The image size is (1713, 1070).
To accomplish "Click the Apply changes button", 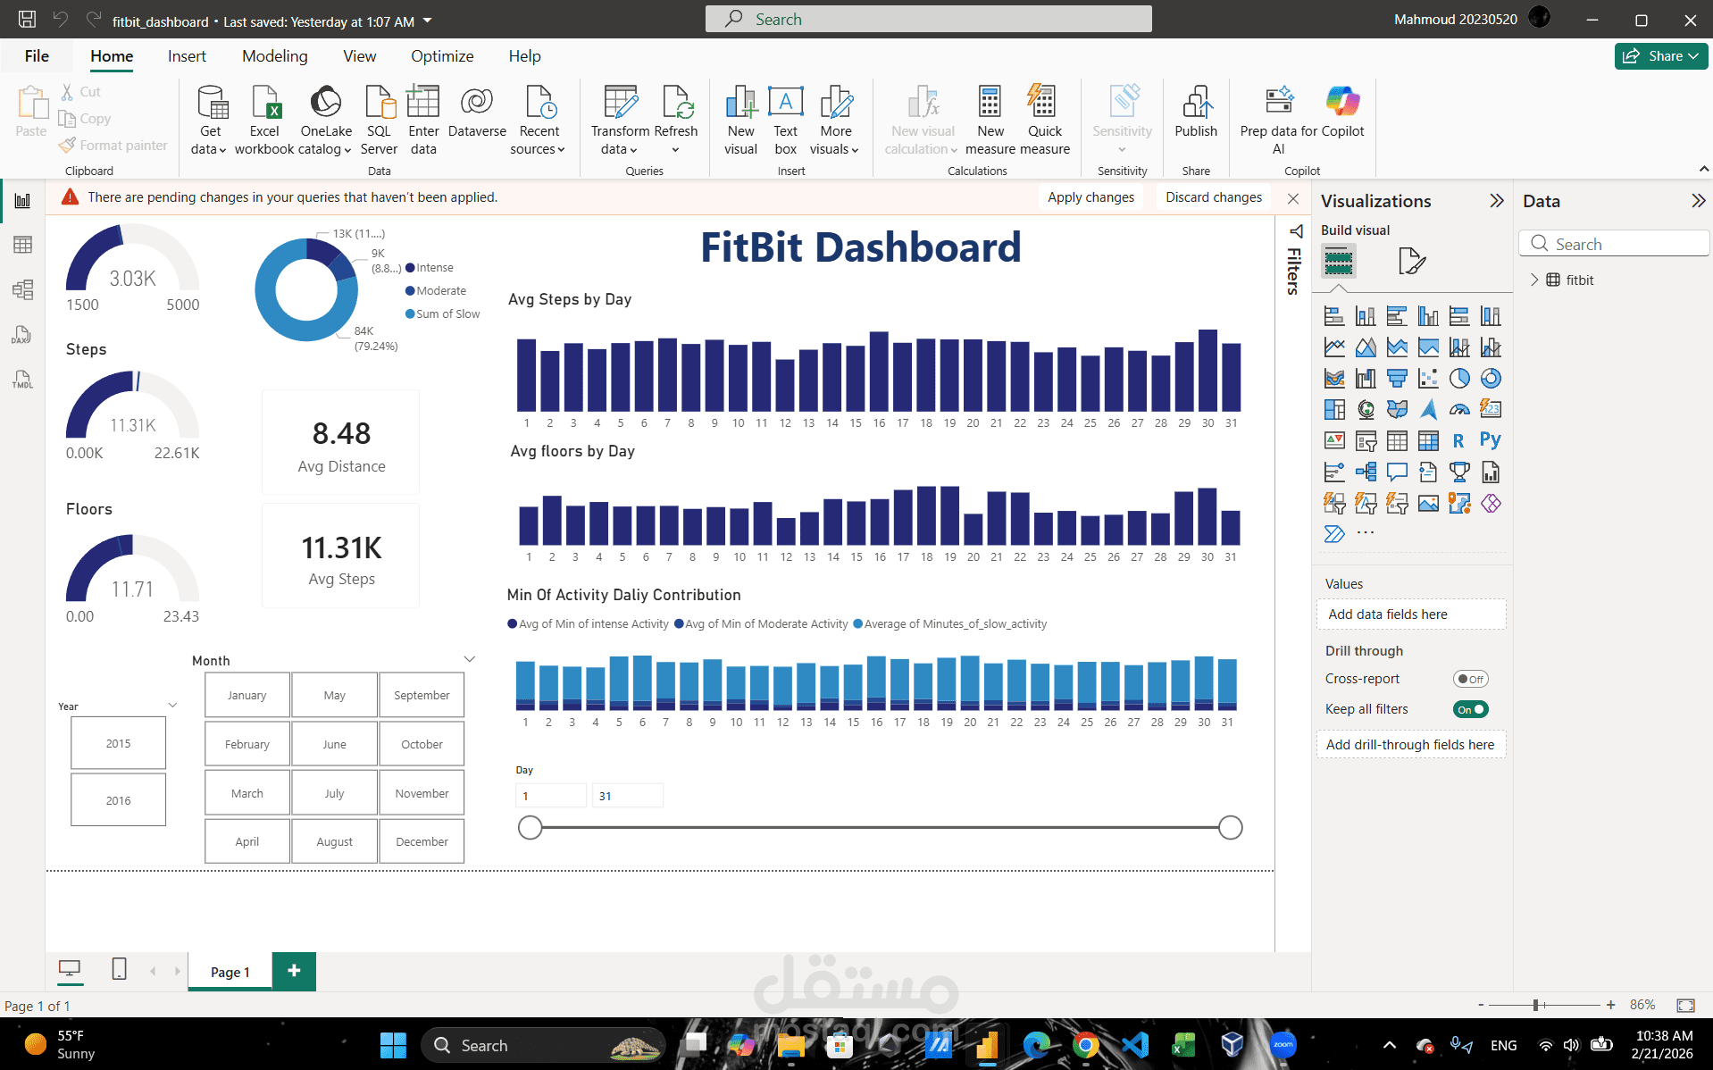I will tap(1090, 197).
